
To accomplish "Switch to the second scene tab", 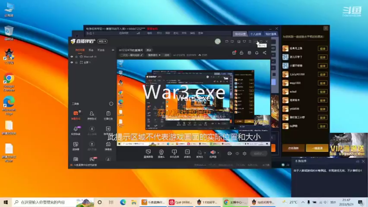I will click(x=91, y=50).
